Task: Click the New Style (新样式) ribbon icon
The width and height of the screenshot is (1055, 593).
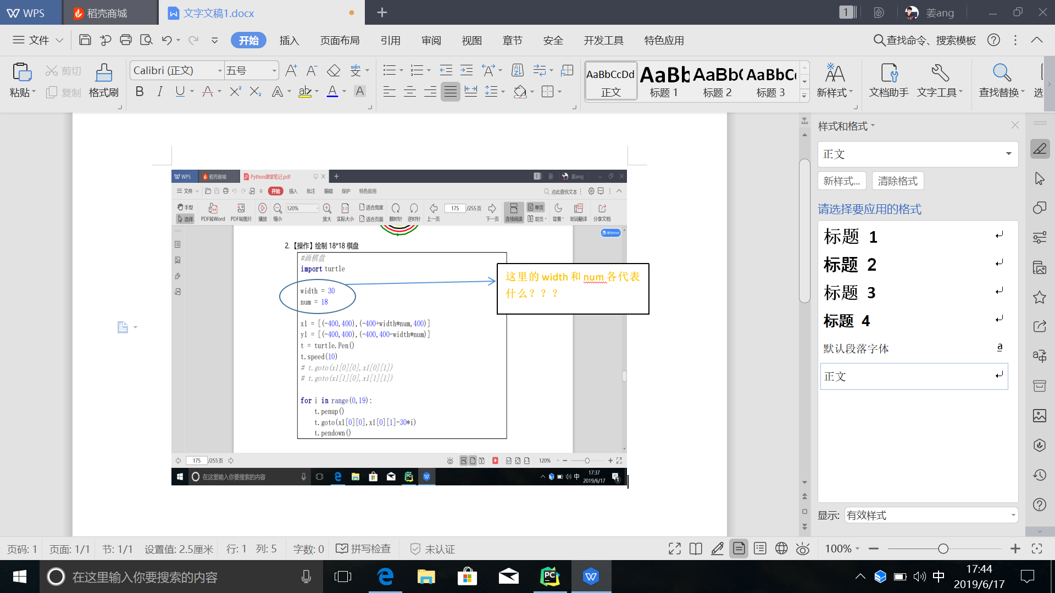Action: click(835, 80)
